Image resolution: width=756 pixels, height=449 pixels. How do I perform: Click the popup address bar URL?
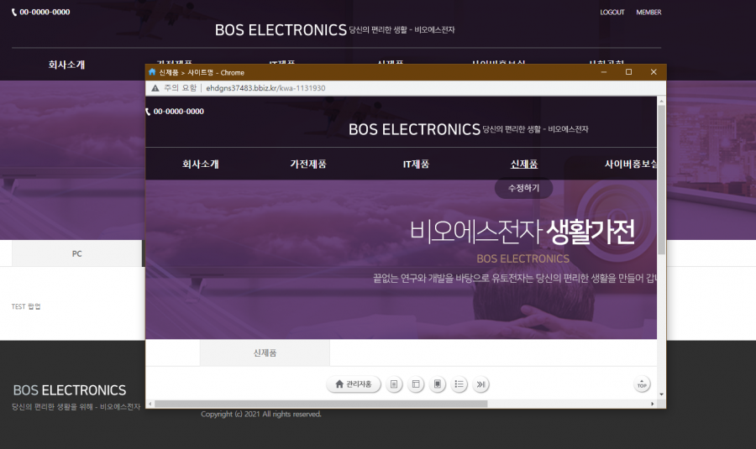point(265,87)
